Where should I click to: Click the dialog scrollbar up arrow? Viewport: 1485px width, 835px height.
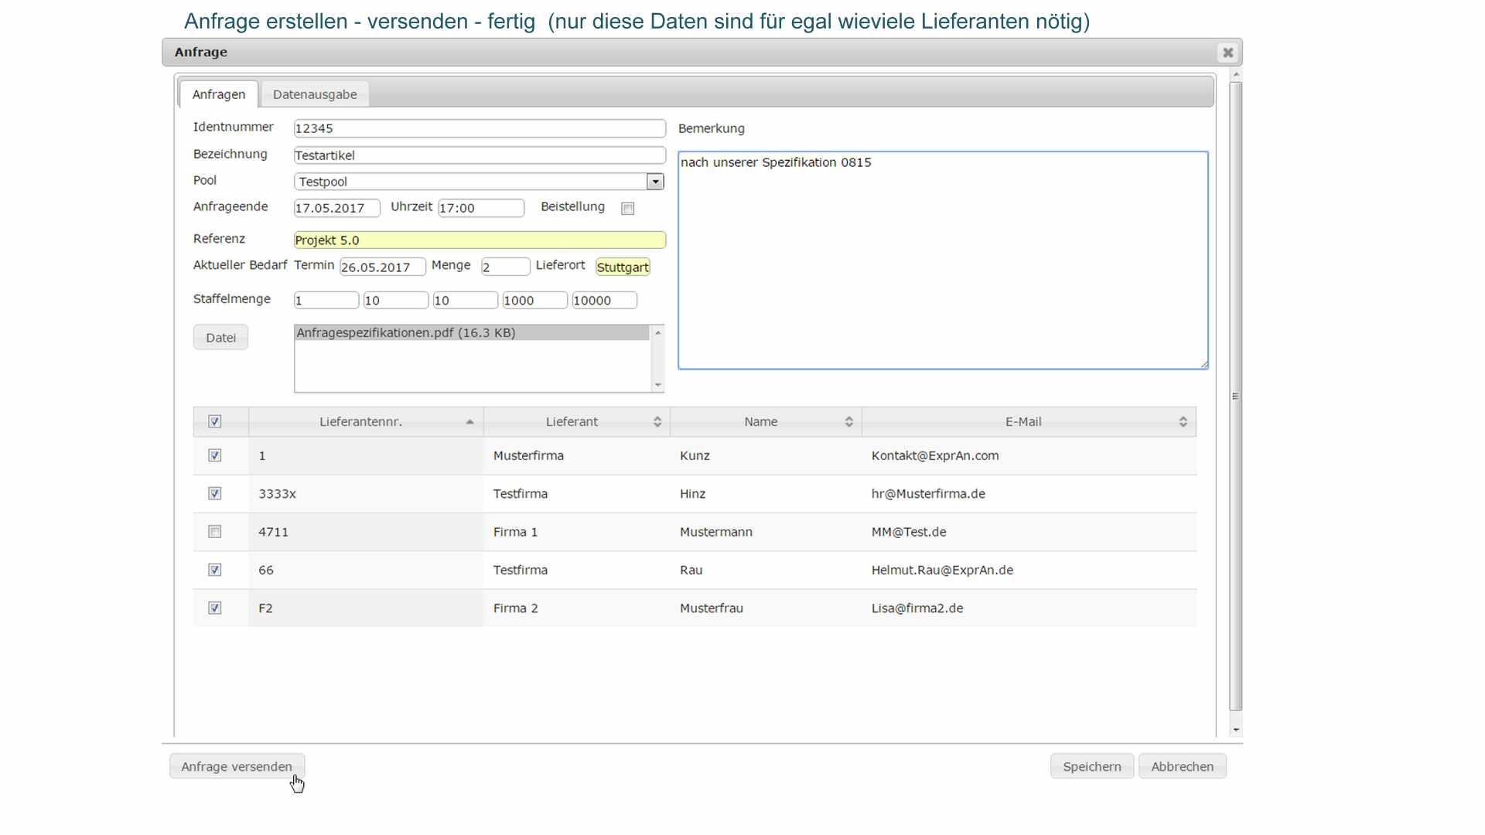1236,75
